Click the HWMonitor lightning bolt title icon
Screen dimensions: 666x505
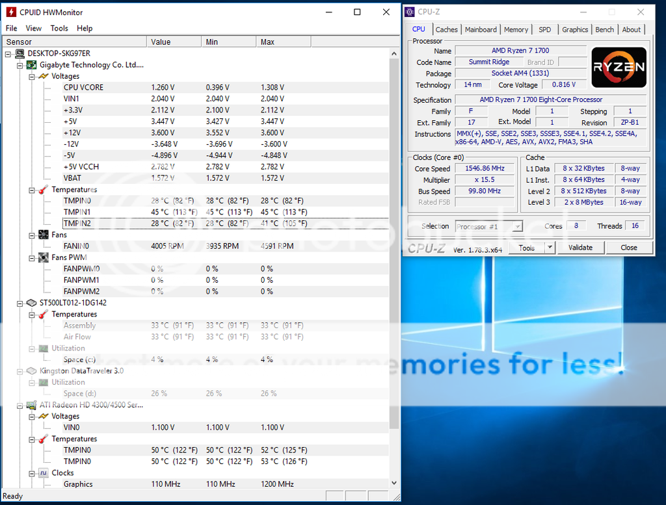11,12
